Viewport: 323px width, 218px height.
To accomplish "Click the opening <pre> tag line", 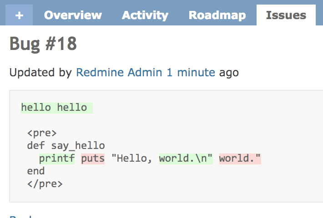I will 42,133.
